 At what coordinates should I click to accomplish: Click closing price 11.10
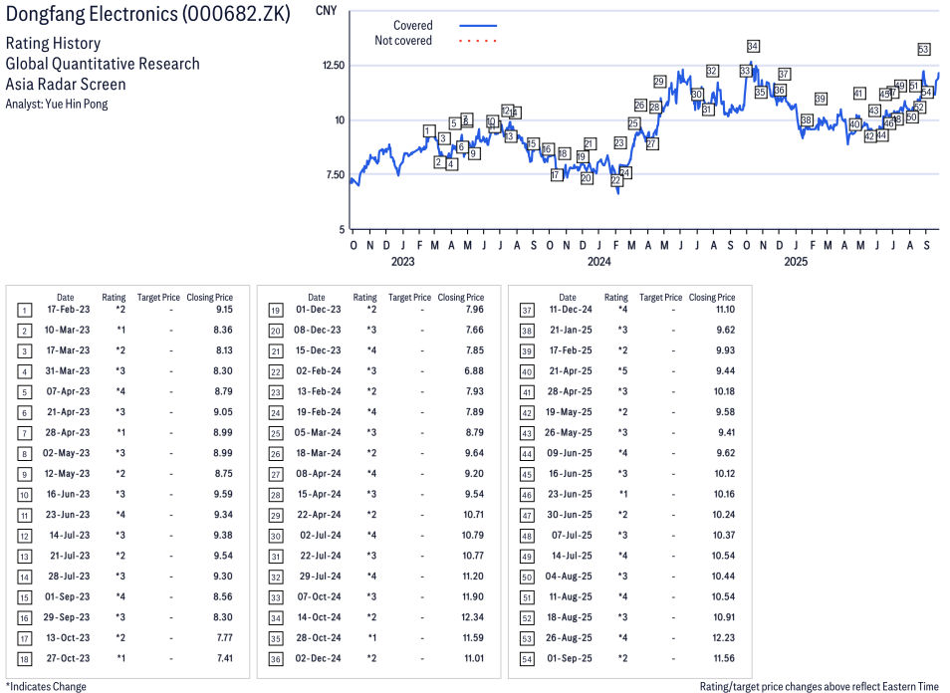pos(725,309)
